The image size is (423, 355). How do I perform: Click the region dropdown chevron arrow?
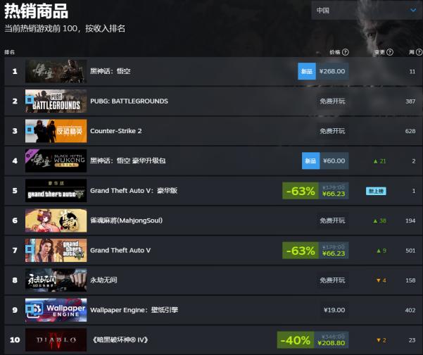pyautogui.click(x=413, y=11)
